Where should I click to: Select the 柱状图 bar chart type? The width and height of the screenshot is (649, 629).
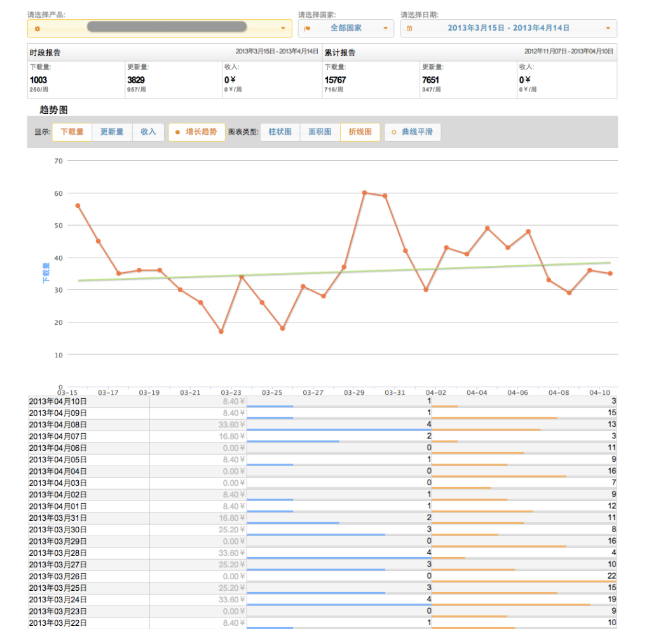point(280,132)
